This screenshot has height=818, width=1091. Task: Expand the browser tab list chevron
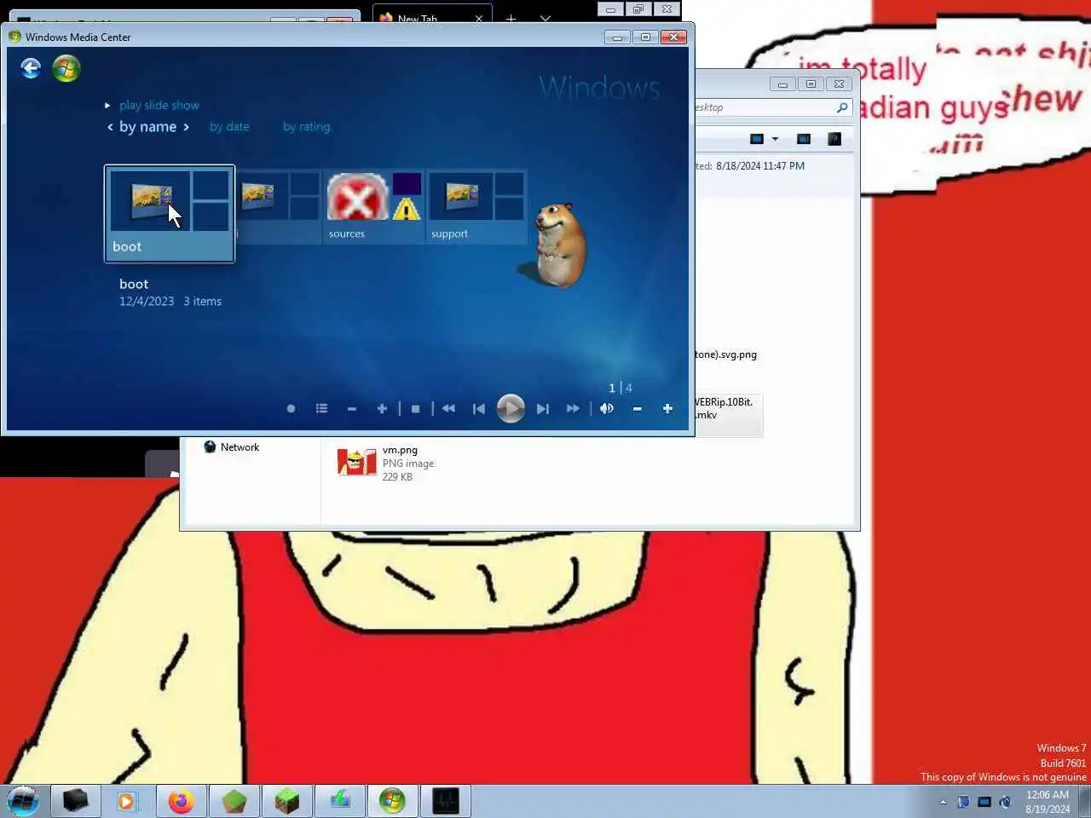point(545,18)
